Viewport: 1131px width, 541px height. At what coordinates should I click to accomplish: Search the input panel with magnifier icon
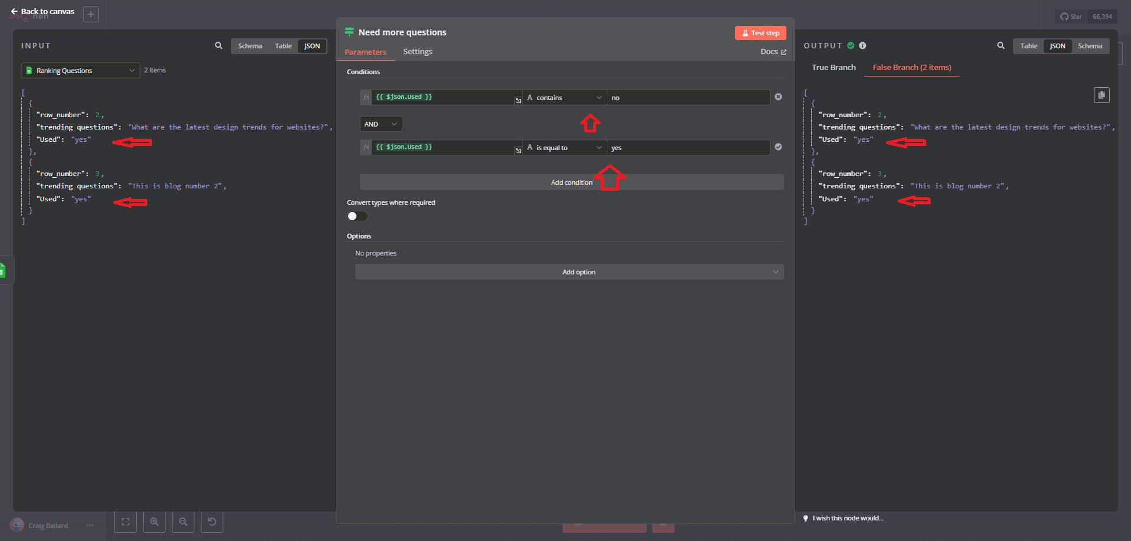point(219,46)
